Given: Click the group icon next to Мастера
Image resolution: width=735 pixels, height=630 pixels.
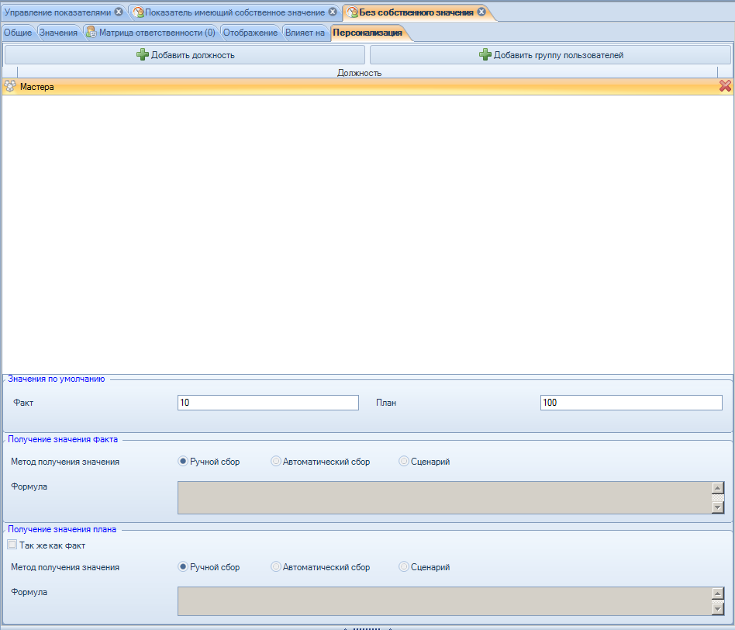Looking at the screenshot, I should [x=10, y=87].
